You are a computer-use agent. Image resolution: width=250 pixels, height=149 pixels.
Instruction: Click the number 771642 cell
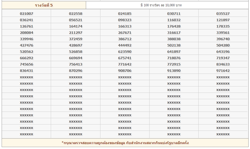tap(125, 64)
